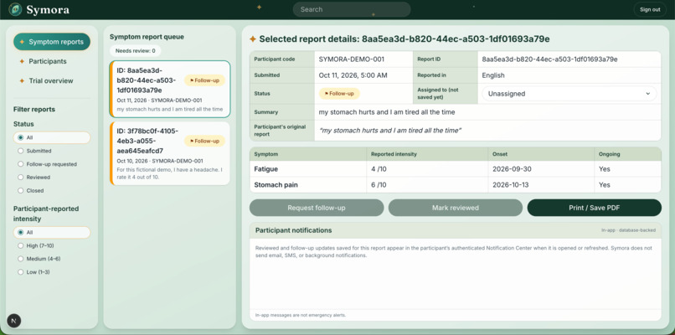
Task: Click the Symora leaf logo icon
Action: click(15, 9)
